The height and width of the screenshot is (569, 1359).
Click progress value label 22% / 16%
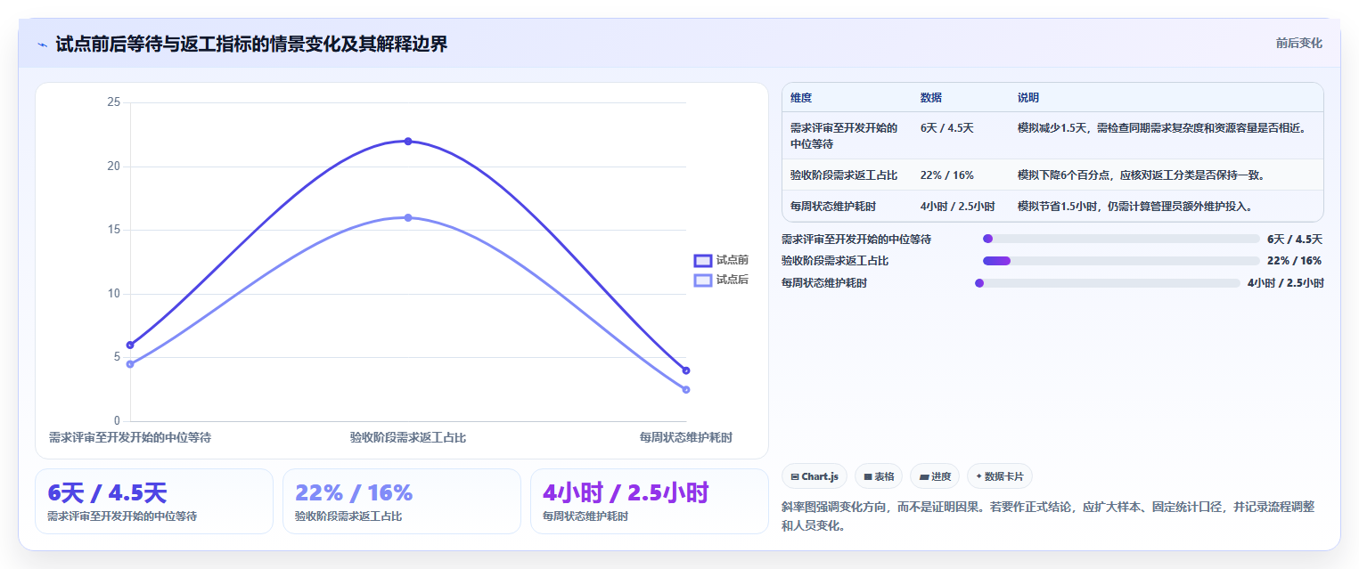(x=1294, y=261)
